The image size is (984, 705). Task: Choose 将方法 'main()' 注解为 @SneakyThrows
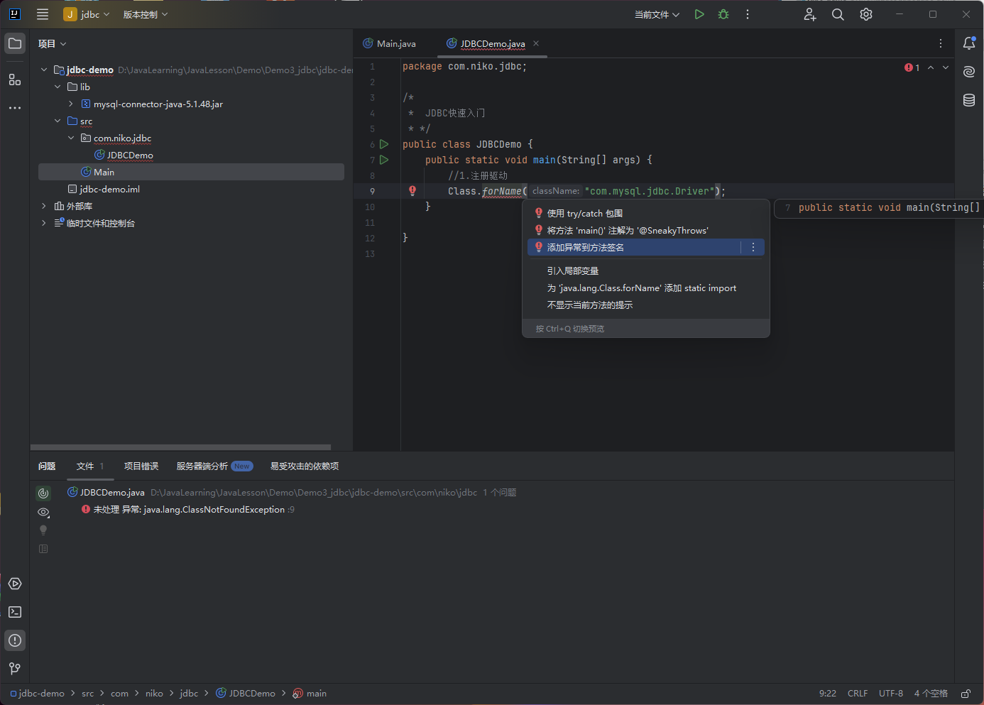point(646,230)
